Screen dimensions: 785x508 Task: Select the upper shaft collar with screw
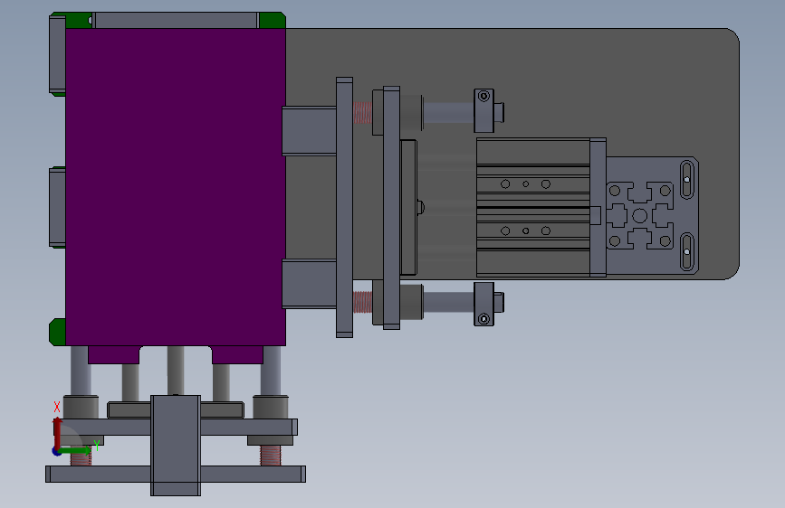[484, 110]
